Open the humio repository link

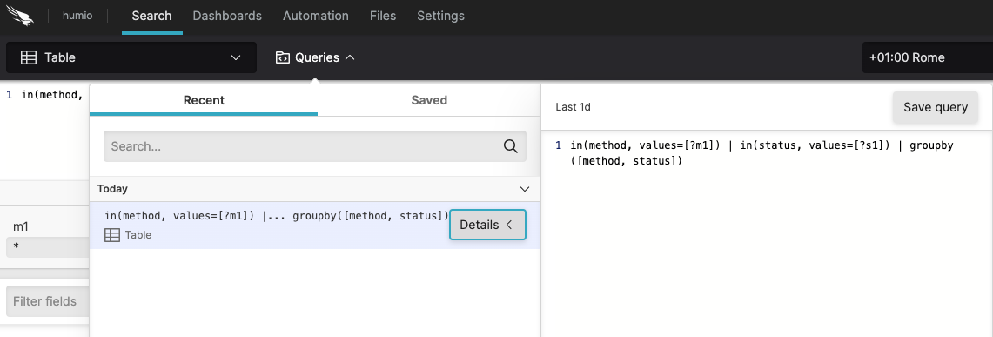coord(77,16)
